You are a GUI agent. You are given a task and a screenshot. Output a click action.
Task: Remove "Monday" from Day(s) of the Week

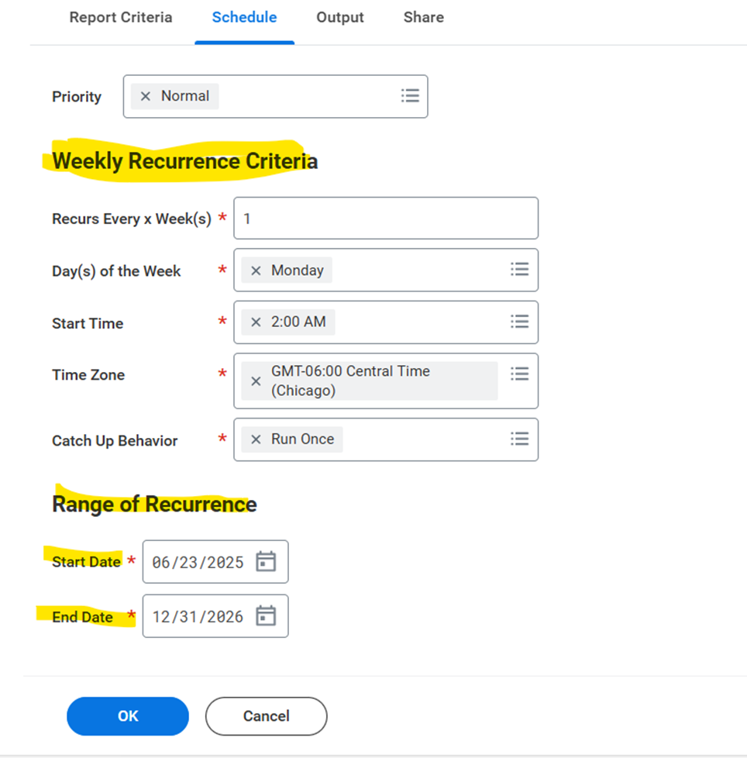256,270
